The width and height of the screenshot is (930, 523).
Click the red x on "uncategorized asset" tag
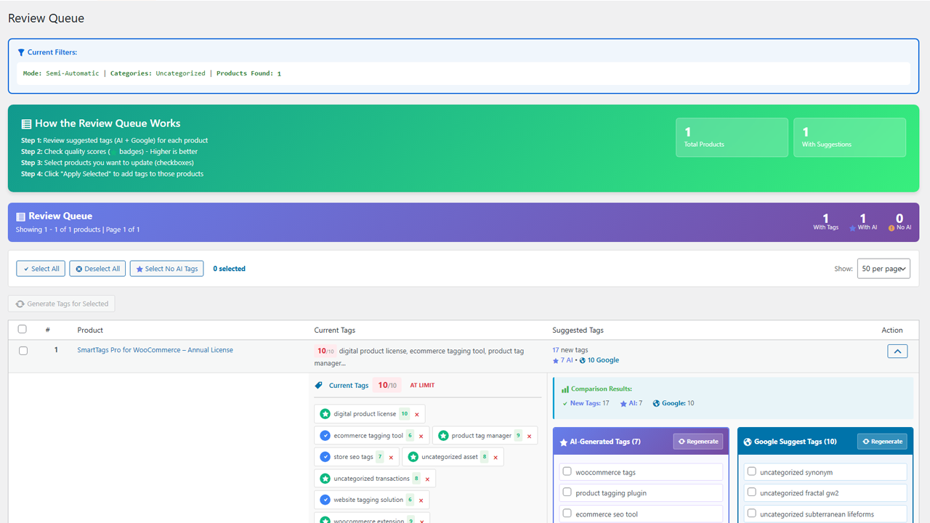pos(495,457)
